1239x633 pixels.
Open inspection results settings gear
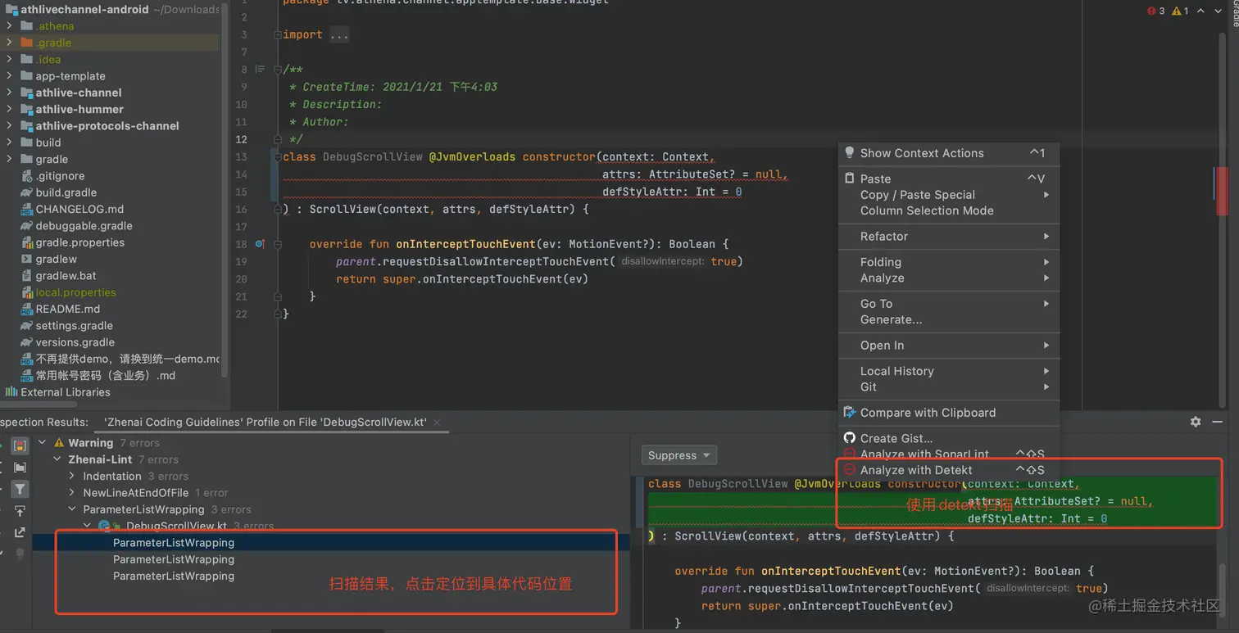coord(1196,422)
